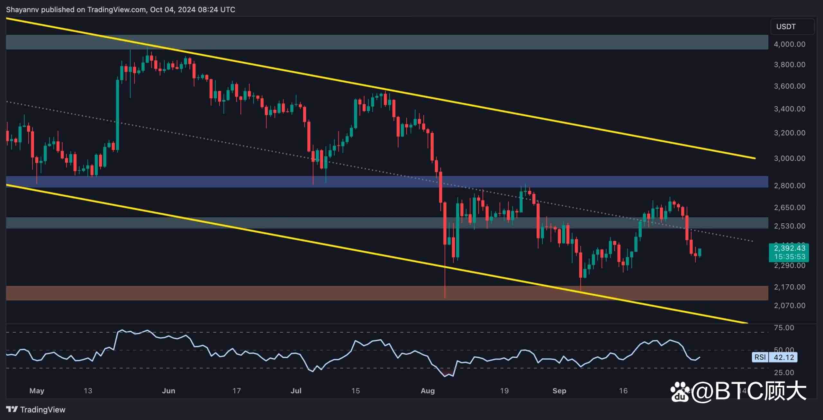Select the RSI indicator label

[x=760, y=357]
